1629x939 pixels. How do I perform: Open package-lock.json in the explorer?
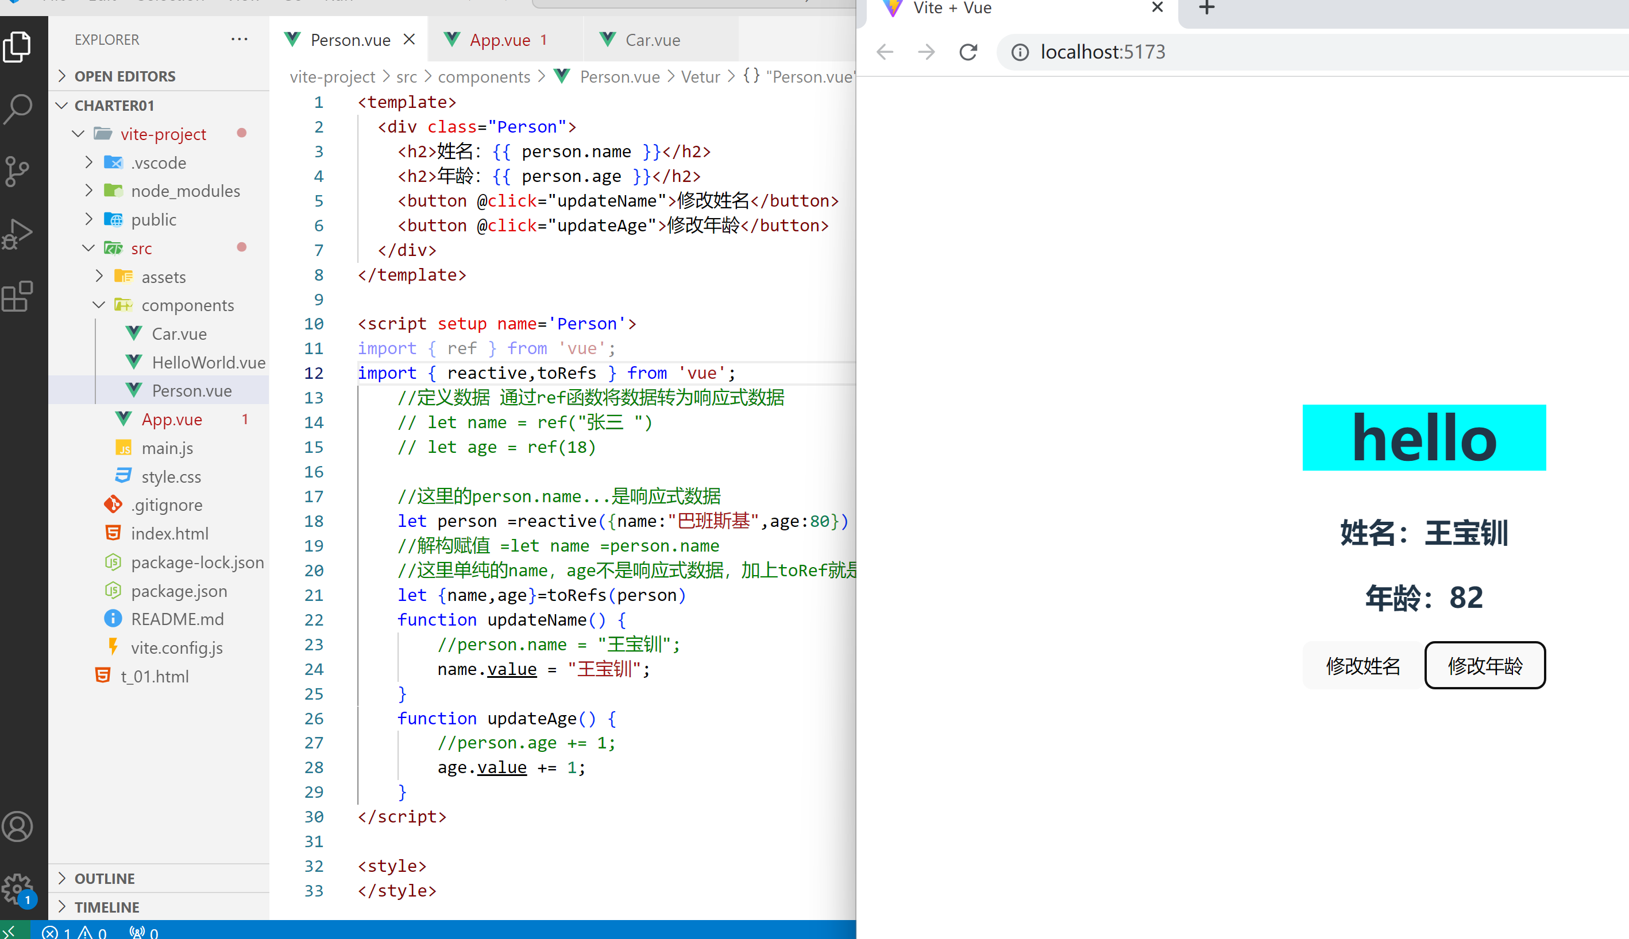point(159,562)
